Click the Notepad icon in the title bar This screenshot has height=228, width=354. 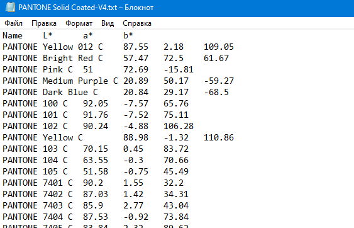(x=10, y=7)
